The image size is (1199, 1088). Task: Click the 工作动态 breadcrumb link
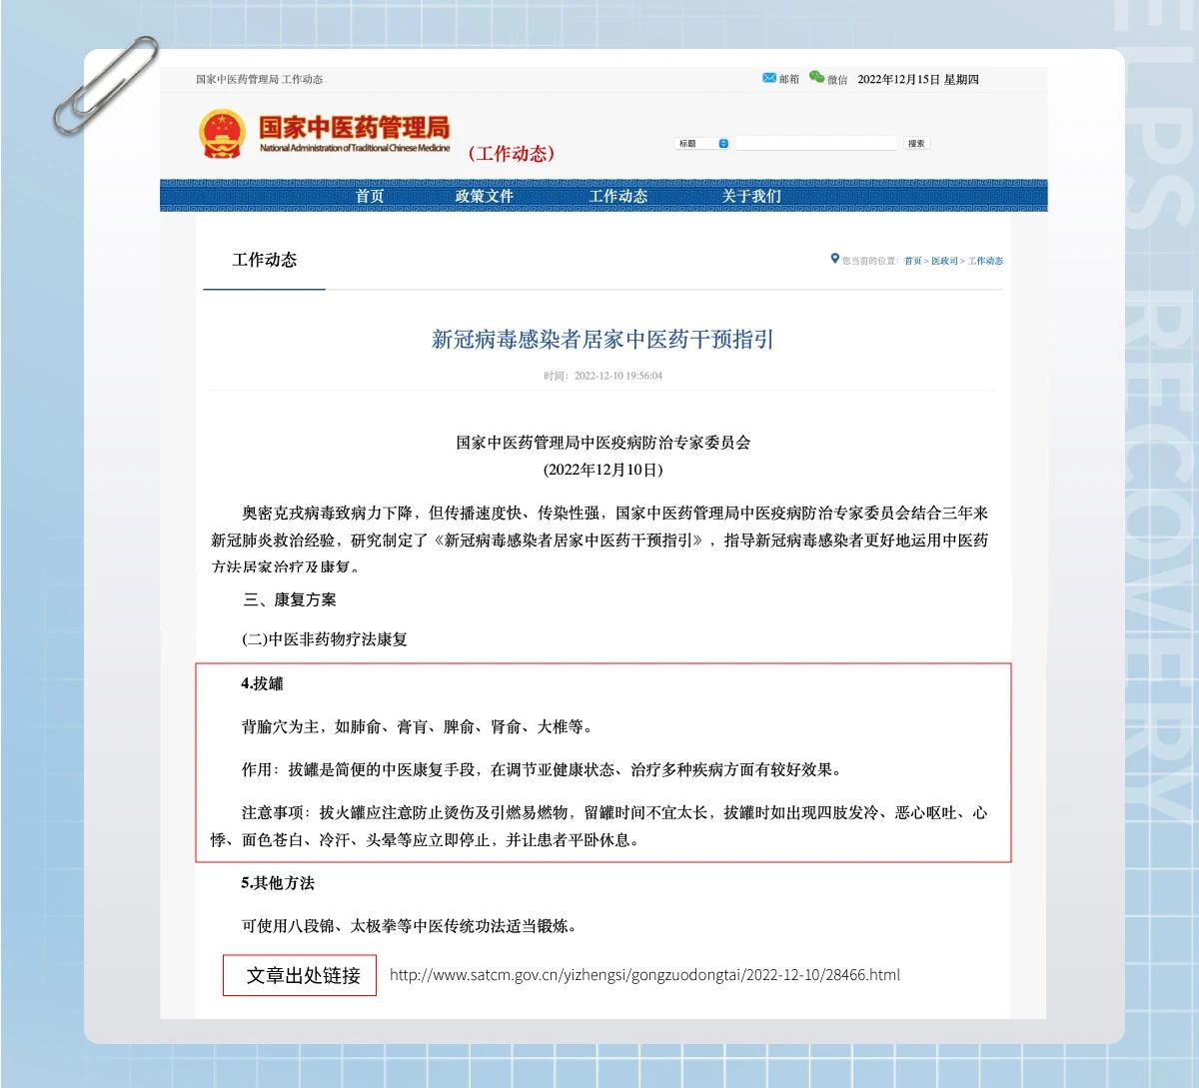[985, 261]
